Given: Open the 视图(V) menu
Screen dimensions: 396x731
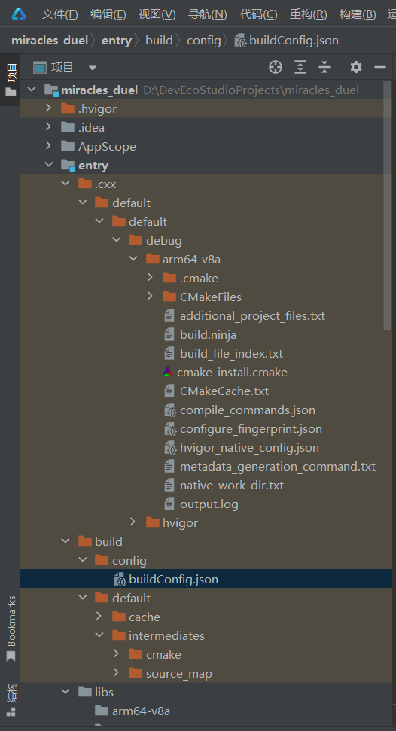Looking at the screenshot, I should point(157,14).
